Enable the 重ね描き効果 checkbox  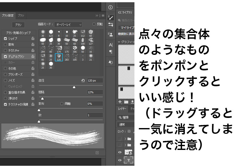coord(5,92)
